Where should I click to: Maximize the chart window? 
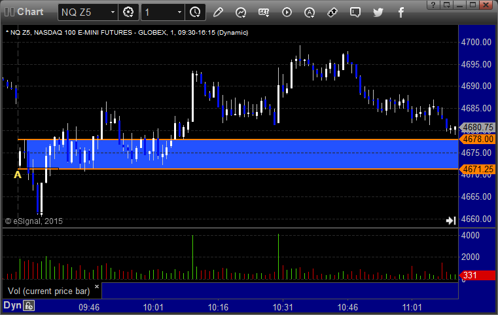coord(472,5)
